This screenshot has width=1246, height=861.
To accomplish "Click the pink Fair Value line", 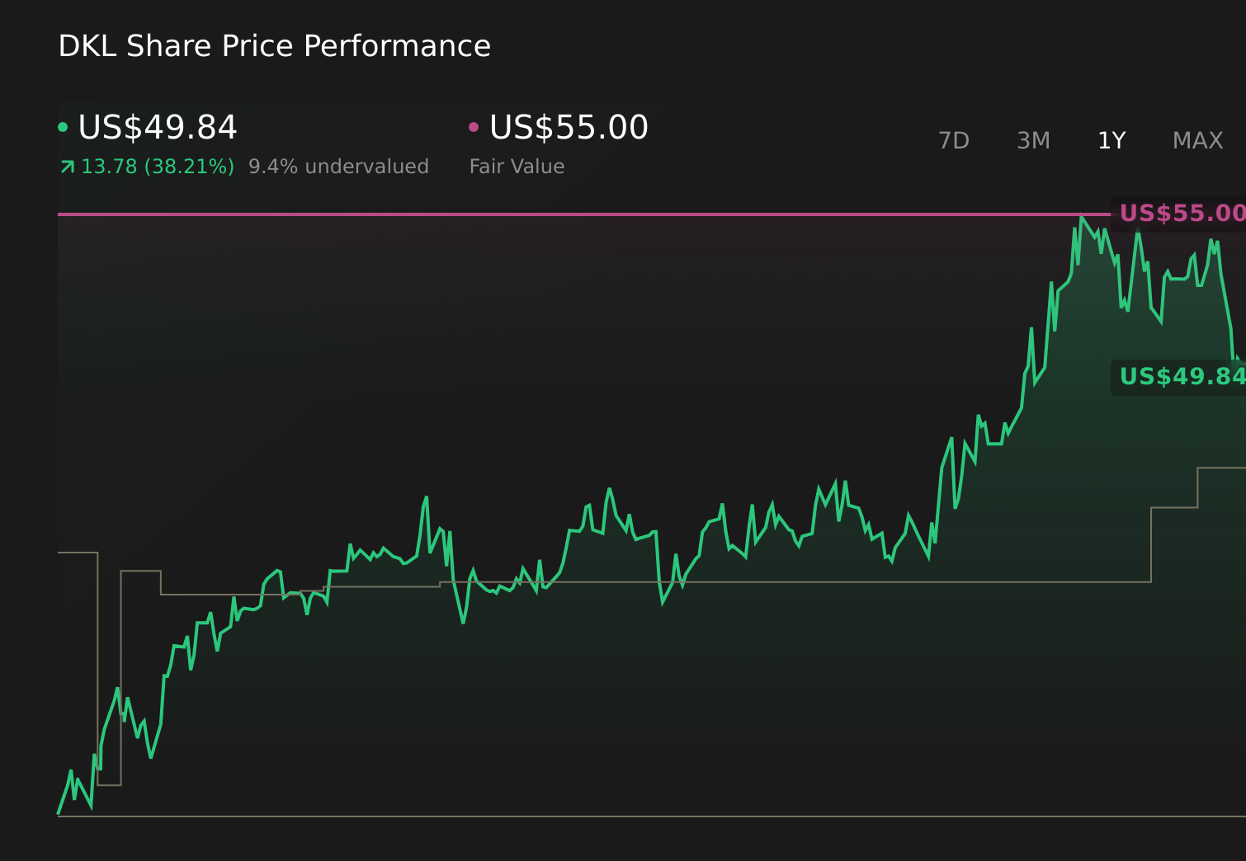I will click(578, 213).
